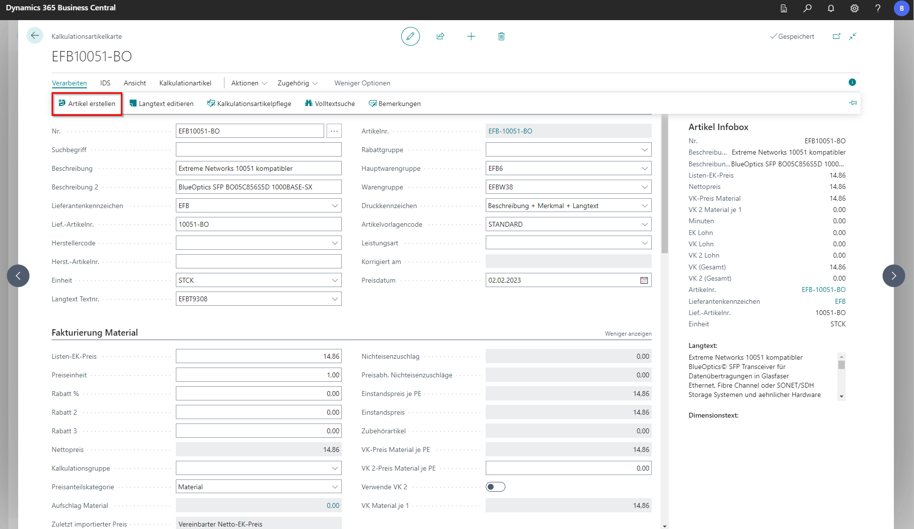Click the share icon in header

pyautogui.click(x=441, y=36)
